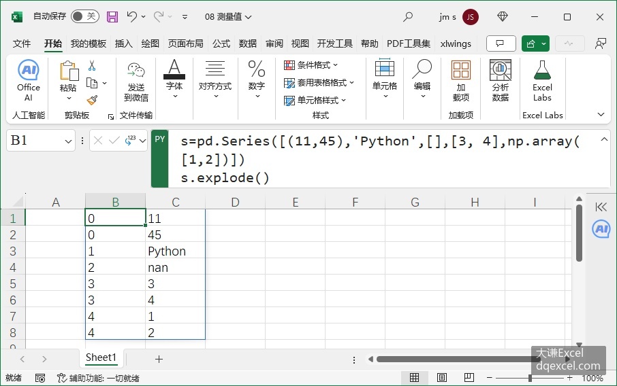Open the xlwings tab
617x386 pixels.
(456, 43)
